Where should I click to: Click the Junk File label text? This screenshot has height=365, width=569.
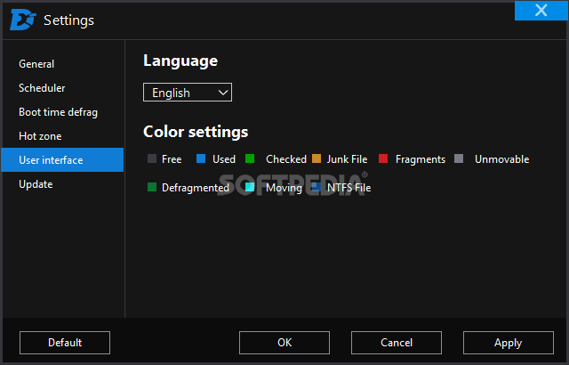coord(347,159)
